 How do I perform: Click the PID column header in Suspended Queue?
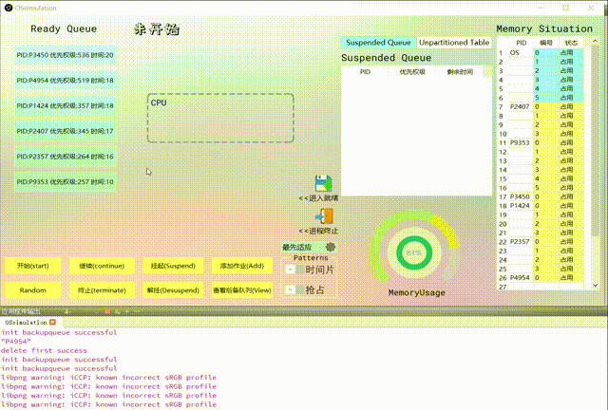365,72
